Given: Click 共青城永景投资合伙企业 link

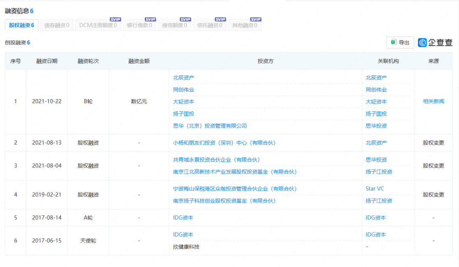Looking at the screenshot, I should [x=216, y=160].
